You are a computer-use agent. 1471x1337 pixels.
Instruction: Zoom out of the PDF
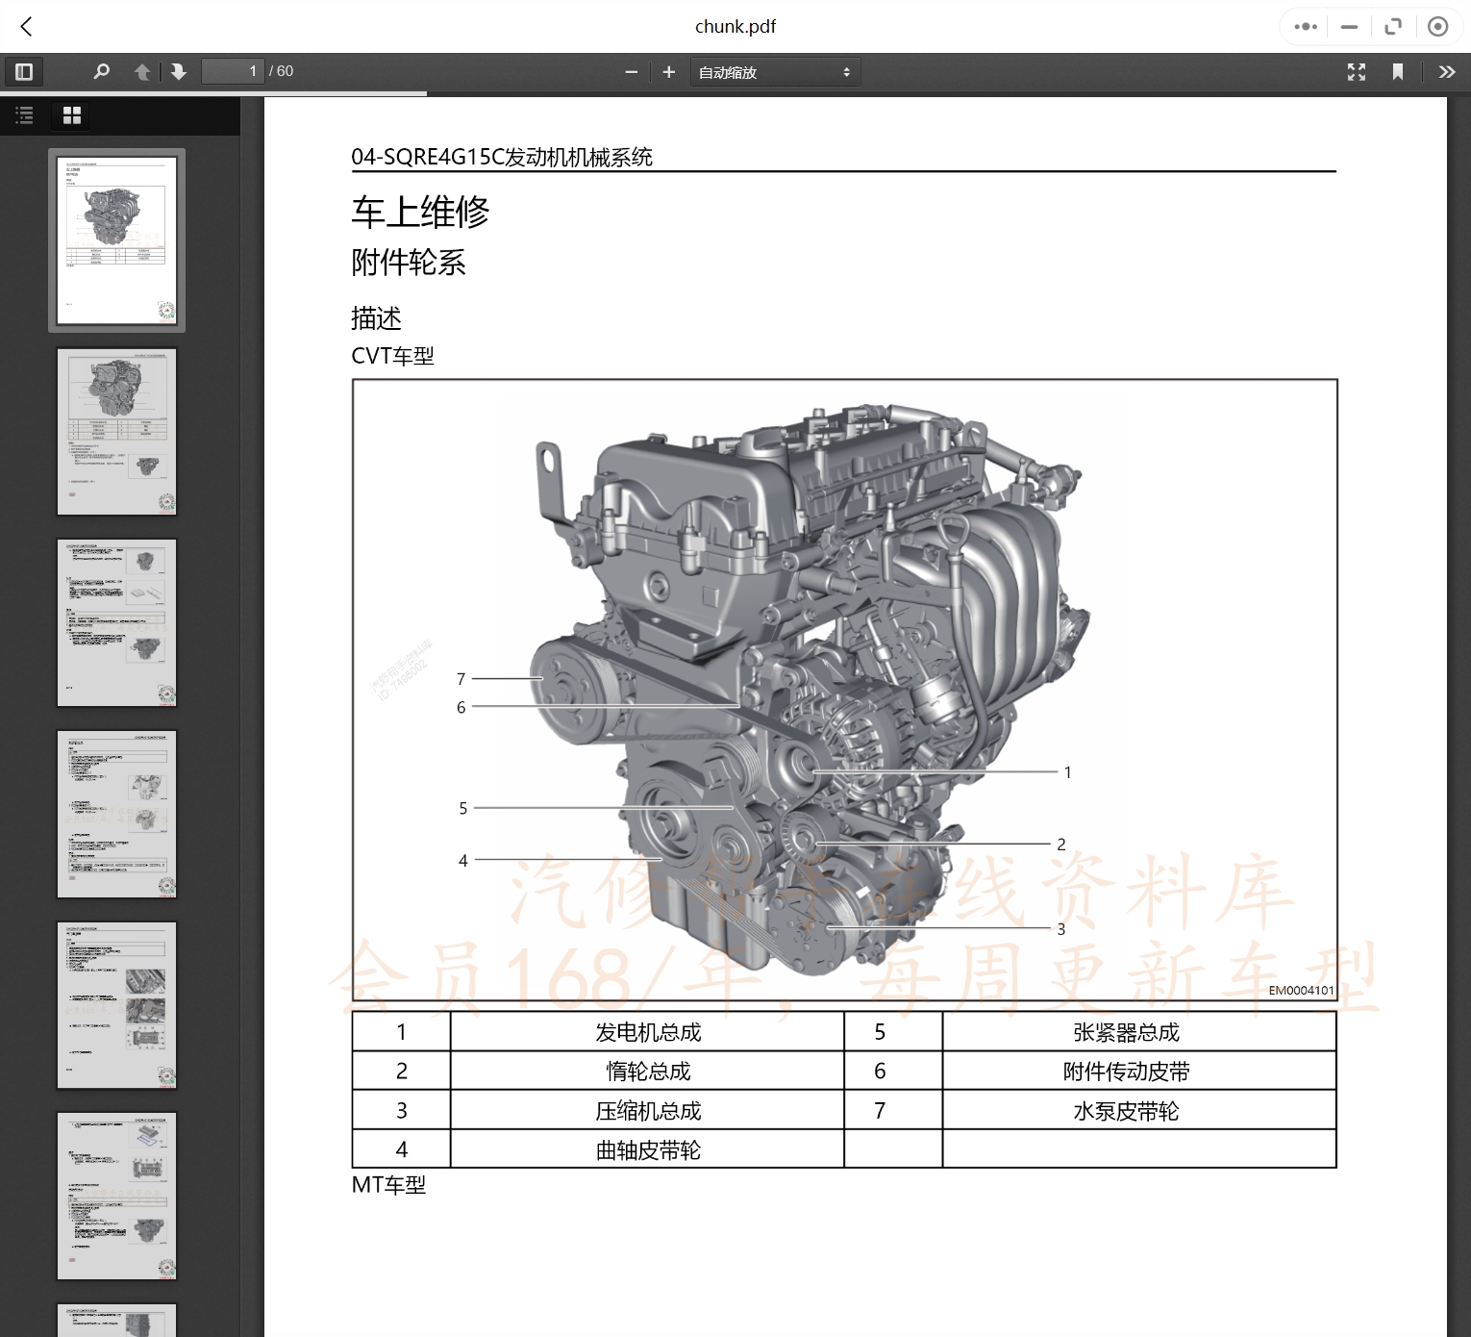coord(631,71)
